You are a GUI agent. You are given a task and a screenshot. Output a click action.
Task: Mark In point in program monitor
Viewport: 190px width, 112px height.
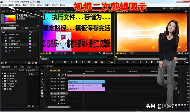click(x=127, y=62)
